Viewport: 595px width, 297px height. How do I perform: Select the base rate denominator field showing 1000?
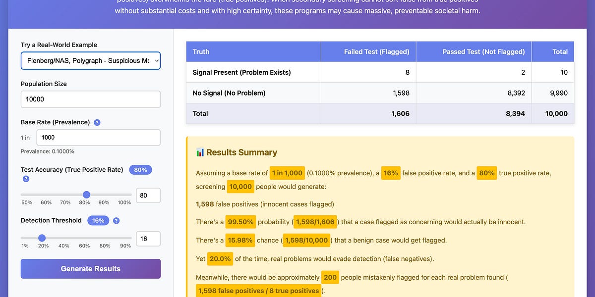click(x=98, y=137)
